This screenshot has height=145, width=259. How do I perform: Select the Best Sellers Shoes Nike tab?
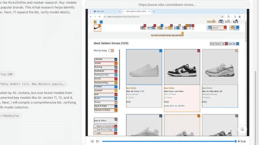tap(137, 11)
